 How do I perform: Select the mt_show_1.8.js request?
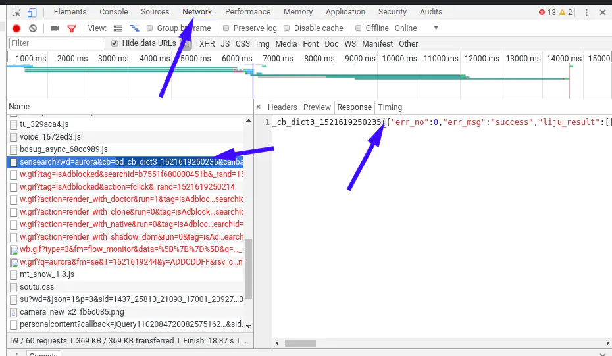(125, 274)
